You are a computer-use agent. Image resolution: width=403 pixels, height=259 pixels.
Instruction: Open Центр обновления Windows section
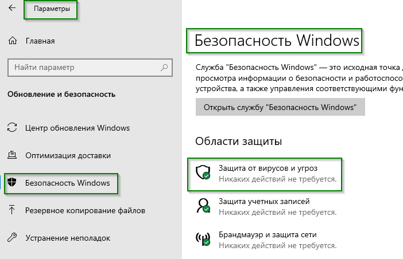[77, 128]
